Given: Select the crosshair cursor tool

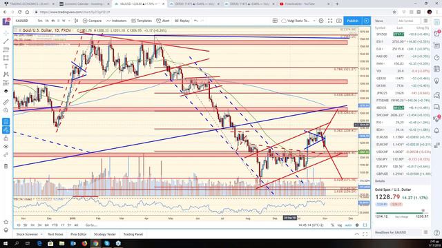Looking at the screenshot, I should [6, 33].
